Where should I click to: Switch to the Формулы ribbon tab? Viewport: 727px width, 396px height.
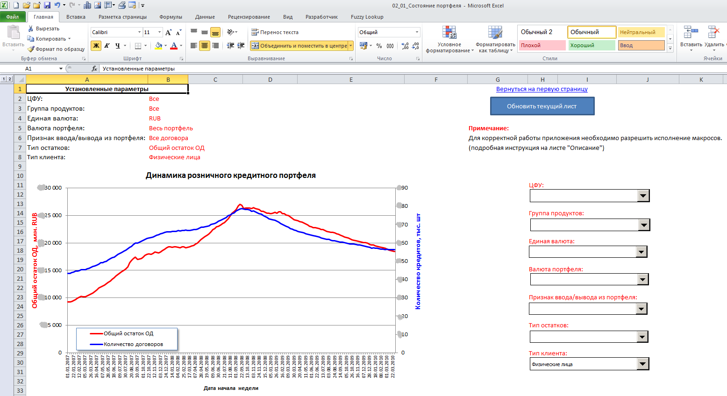click(x=171, y=17)
